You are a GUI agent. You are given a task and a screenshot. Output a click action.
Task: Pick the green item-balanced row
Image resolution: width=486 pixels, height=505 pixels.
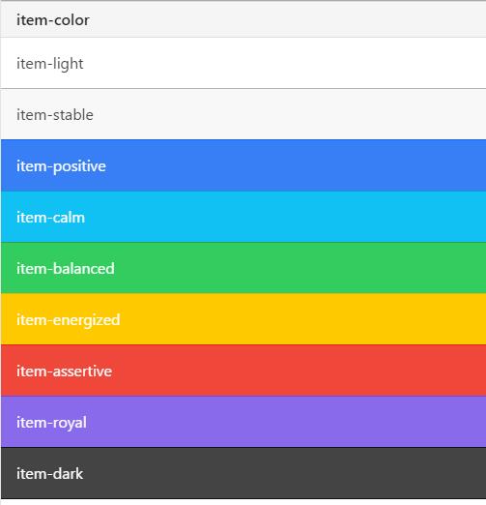pyautogui.click(x=243, y=268)
